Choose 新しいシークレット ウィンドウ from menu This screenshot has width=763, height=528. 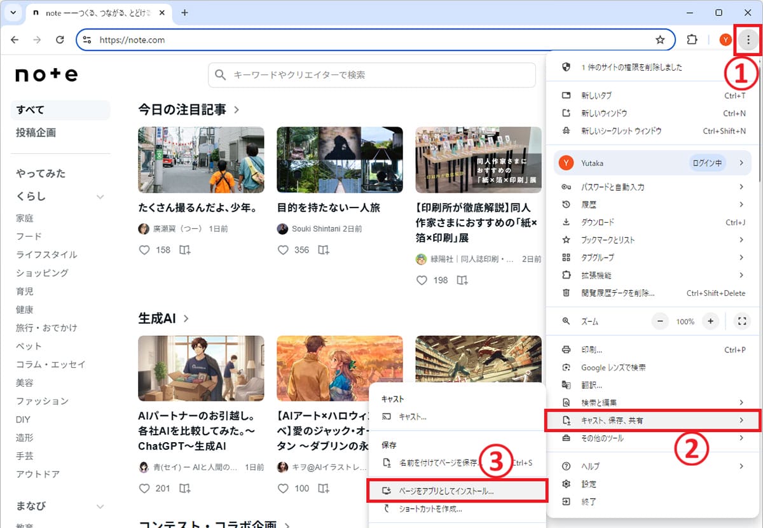point(621,131)
